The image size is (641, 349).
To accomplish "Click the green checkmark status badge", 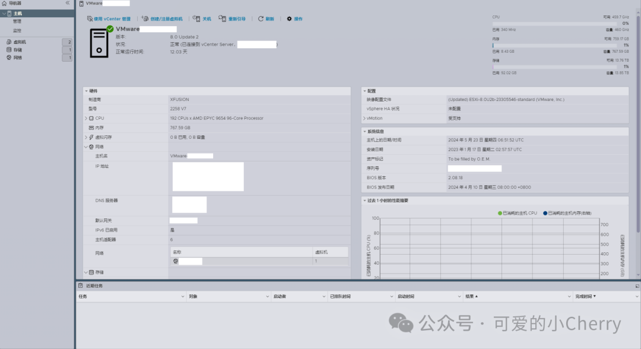I will coord(110,28).
